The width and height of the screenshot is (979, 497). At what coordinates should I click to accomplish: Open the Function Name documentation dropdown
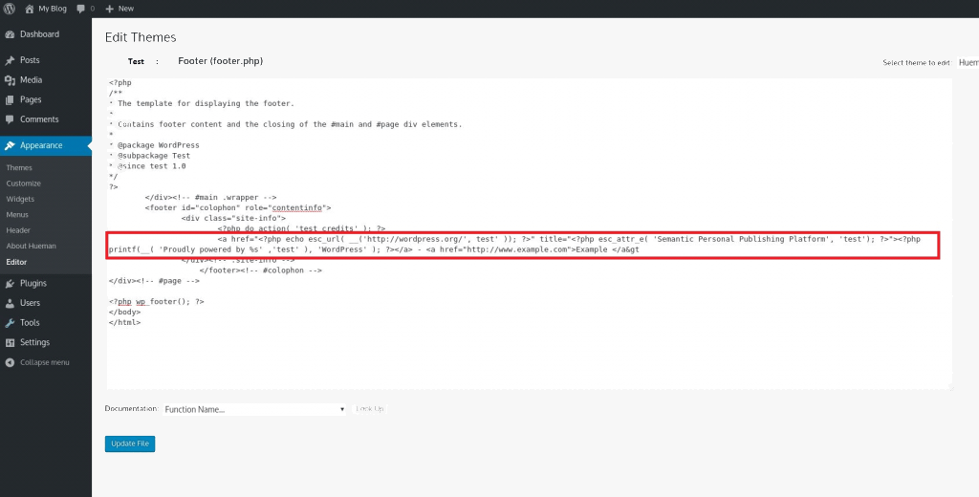[x=254, y=410]
